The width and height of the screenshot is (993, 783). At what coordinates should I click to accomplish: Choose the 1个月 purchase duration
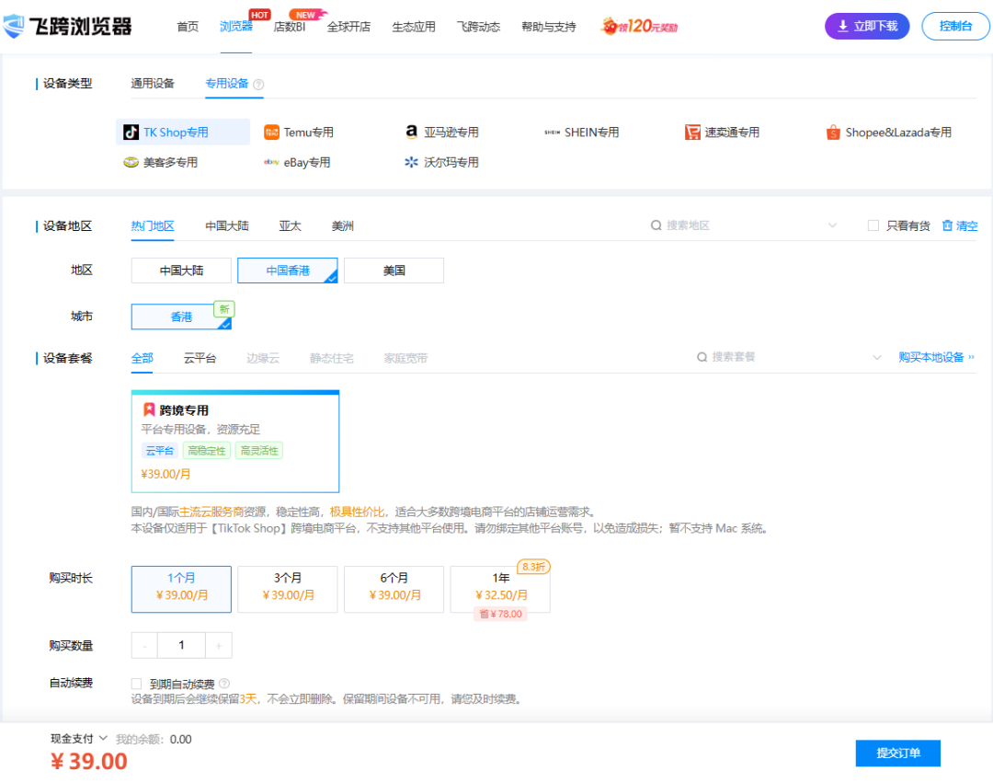click(181, 589)
